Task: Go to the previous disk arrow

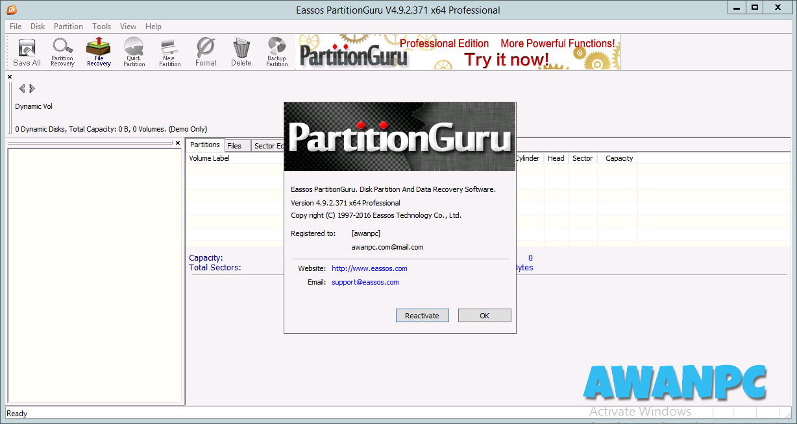Action: click(22, 88)
